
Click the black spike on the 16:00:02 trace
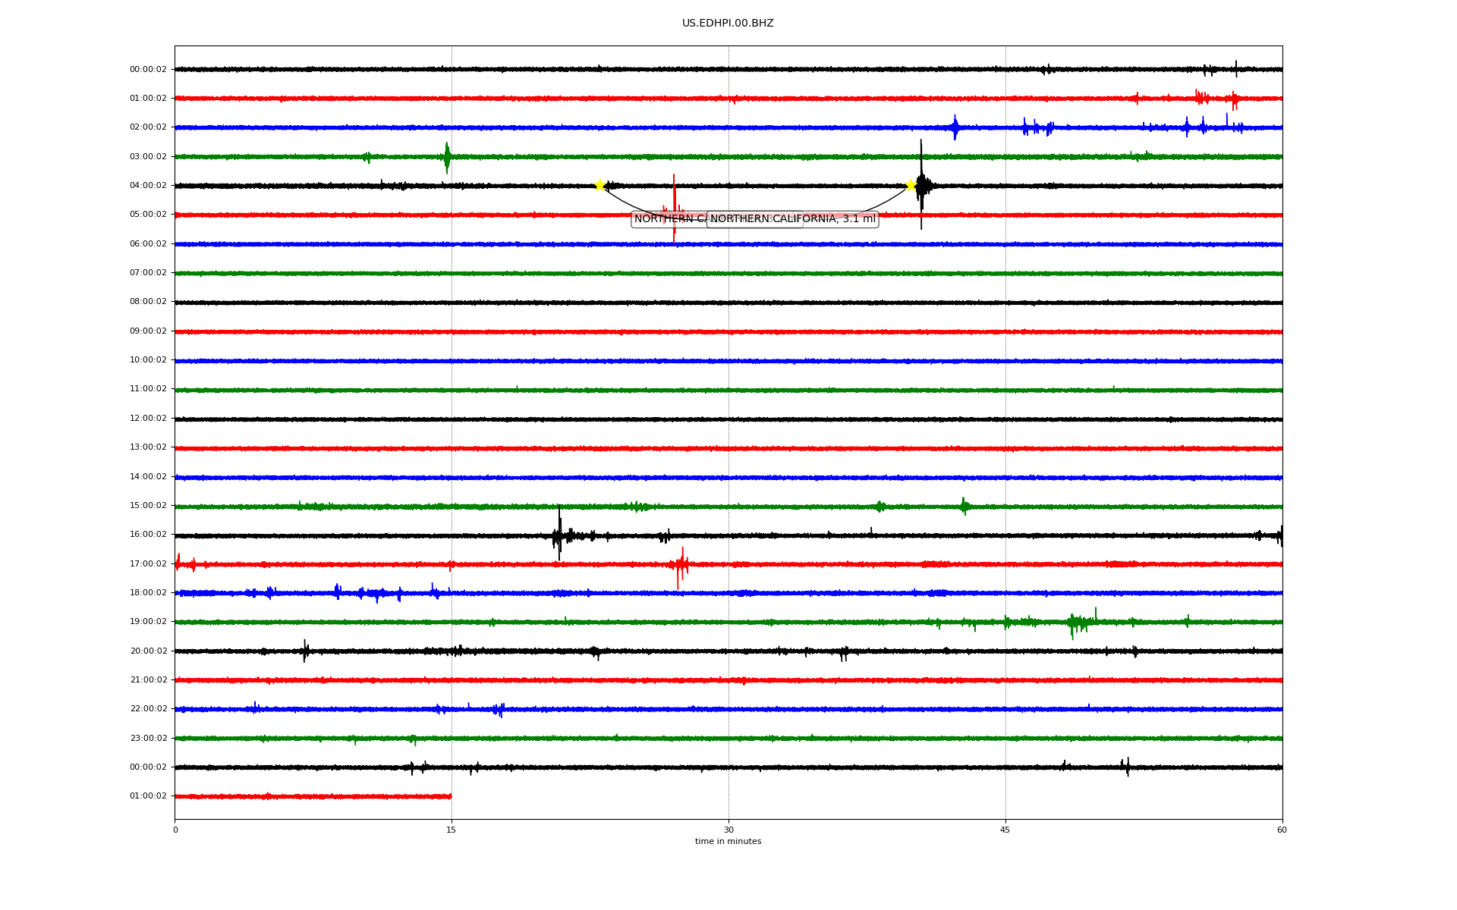click(x=559, y=533)
